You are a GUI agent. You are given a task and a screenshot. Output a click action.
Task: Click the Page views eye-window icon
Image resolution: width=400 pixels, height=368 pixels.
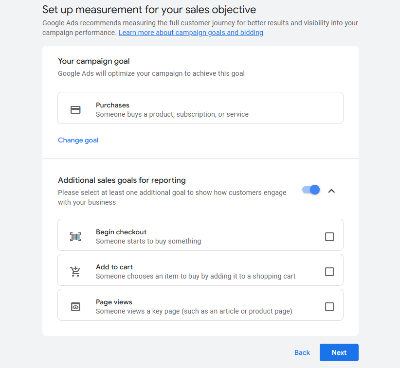tap(75, 307)
